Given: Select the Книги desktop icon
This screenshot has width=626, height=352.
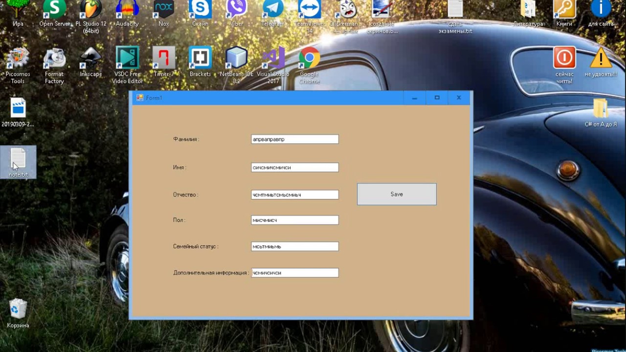Looking at the screenshot, I should tap(564, 14).
